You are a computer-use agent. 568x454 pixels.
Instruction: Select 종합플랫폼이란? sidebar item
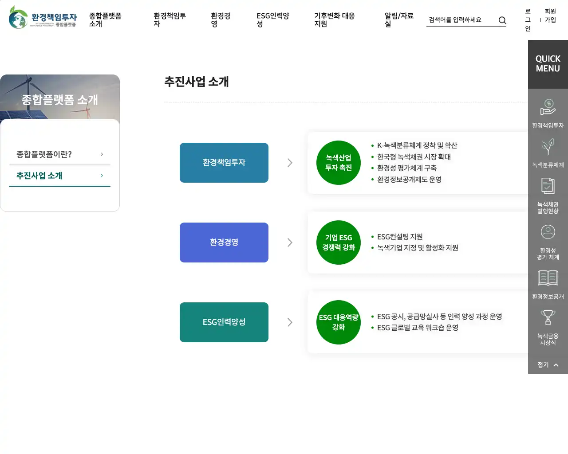(x=59, y=154)
